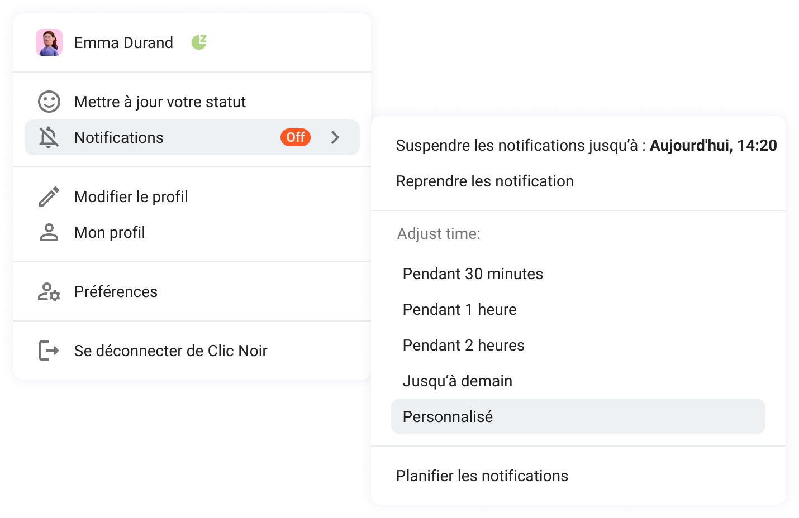
Task: Select the smiley status icon
Action: 49,102
